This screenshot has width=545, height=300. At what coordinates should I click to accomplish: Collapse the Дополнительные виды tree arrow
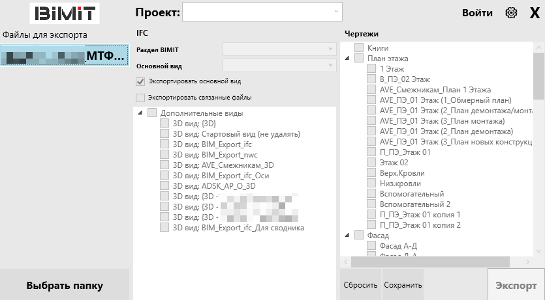click(x=140, y=113)
